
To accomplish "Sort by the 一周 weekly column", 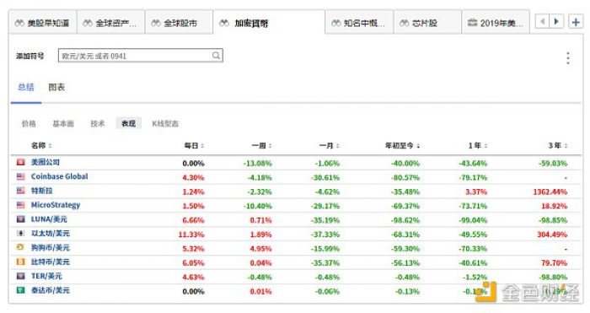I will pyautogui.click(x=261, y=145).
